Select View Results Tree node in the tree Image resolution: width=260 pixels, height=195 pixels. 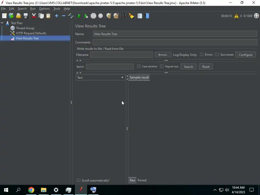point(27,38)
